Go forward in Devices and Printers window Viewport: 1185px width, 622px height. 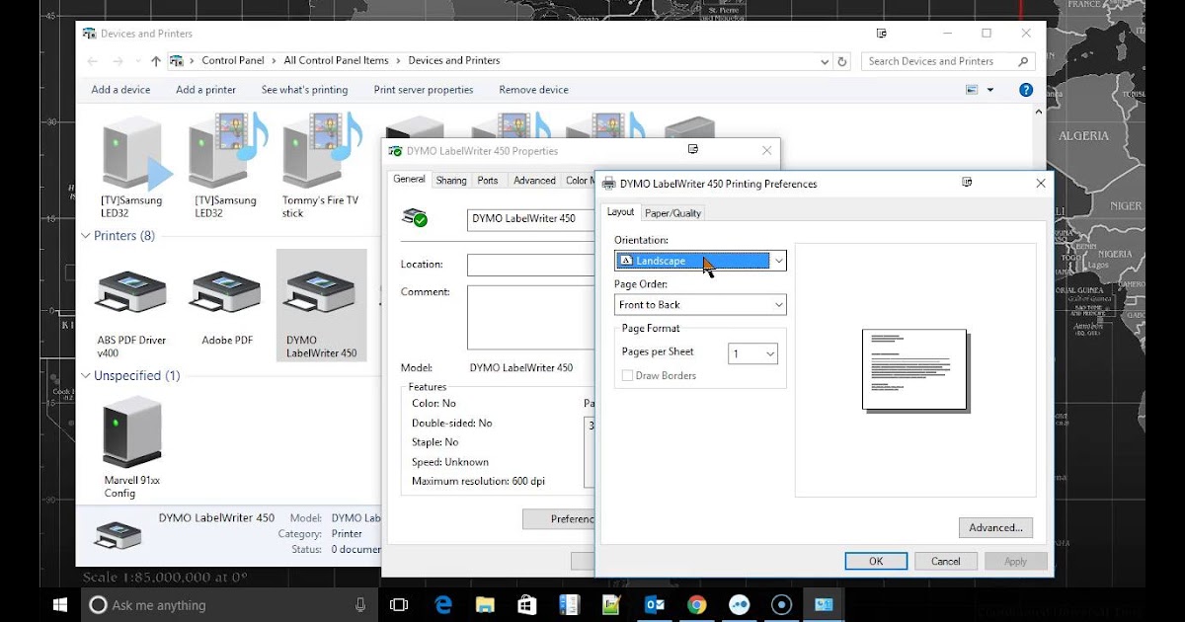pos(118,61)
